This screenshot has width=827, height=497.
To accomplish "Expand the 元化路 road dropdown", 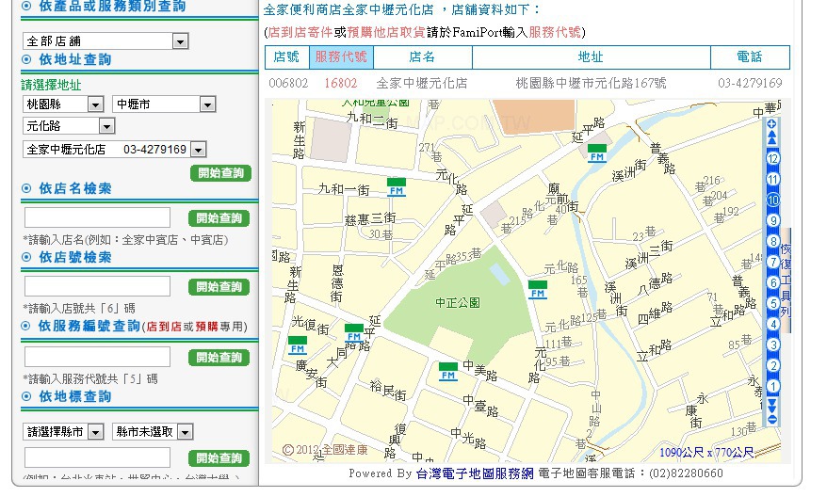I will (x=69, y=126).
